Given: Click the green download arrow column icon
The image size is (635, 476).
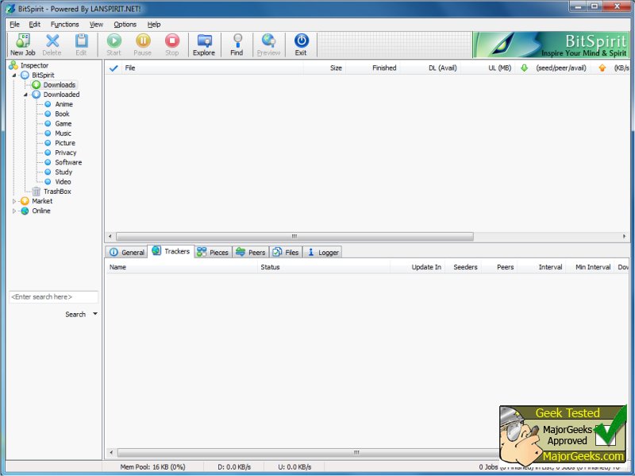Looking at the screenshot, I should point(524,68).
